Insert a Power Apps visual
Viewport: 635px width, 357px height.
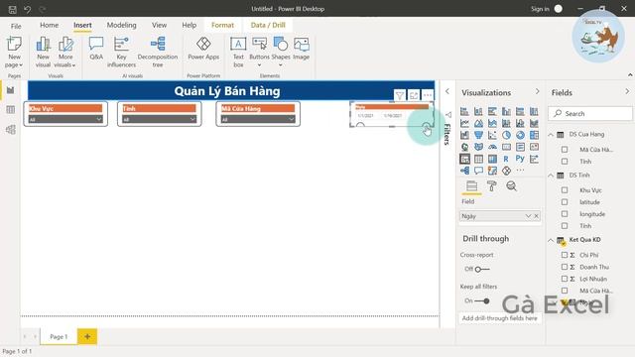[x=203, y=49]
